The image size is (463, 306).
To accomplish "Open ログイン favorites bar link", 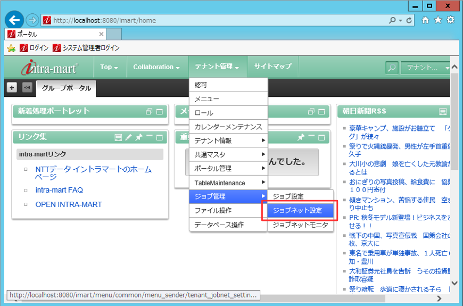I will pyautogui.click(x=34, y=48).
